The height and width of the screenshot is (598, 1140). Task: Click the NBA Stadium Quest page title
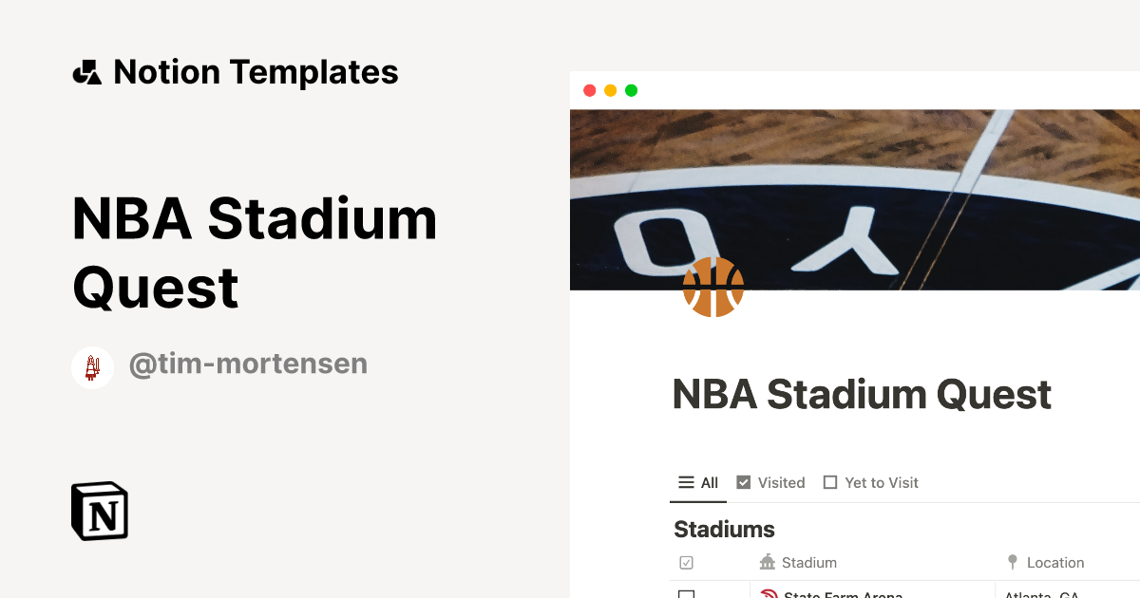pos(861,394)
